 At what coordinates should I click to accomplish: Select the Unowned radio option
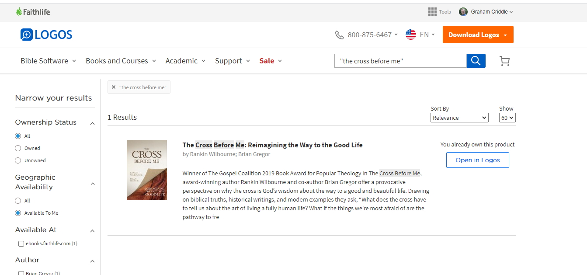[18, 160]
